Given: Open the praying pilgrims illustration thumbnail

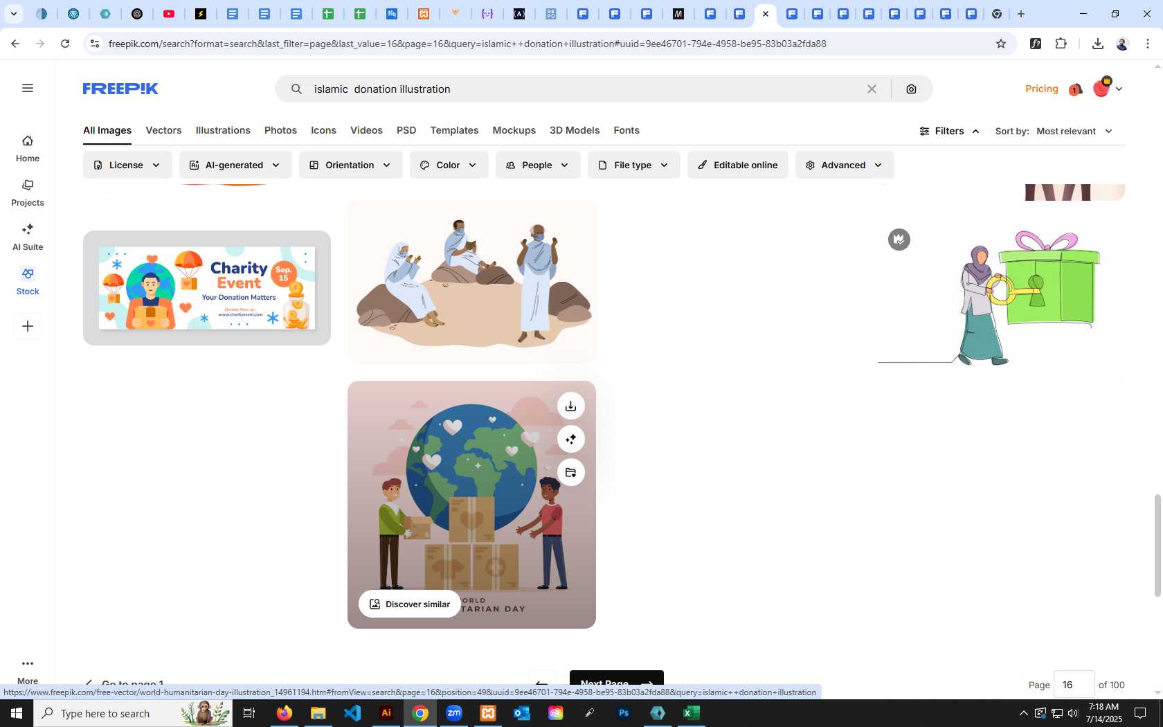Looking at the screenshot, I should (x=471, y=281).
